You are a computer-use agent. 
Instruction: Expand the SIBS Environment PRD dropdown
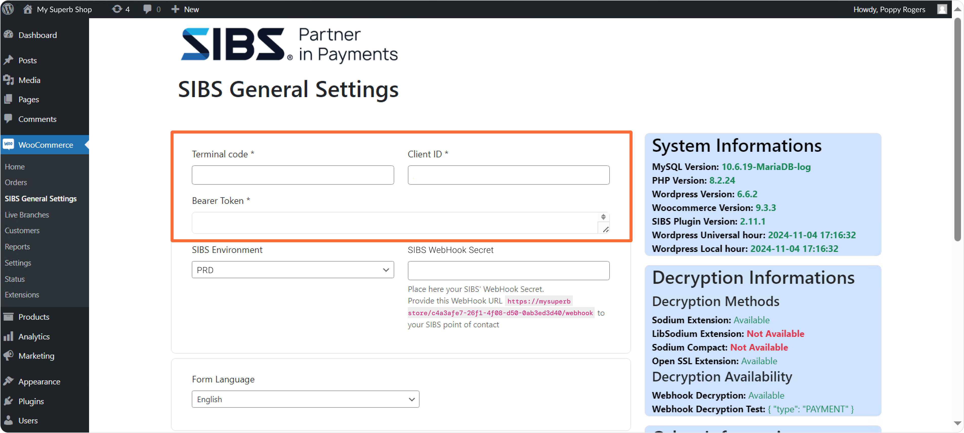[x=292, y=270]
